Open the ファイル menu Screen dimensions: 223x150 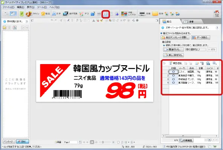pos(8,7)
